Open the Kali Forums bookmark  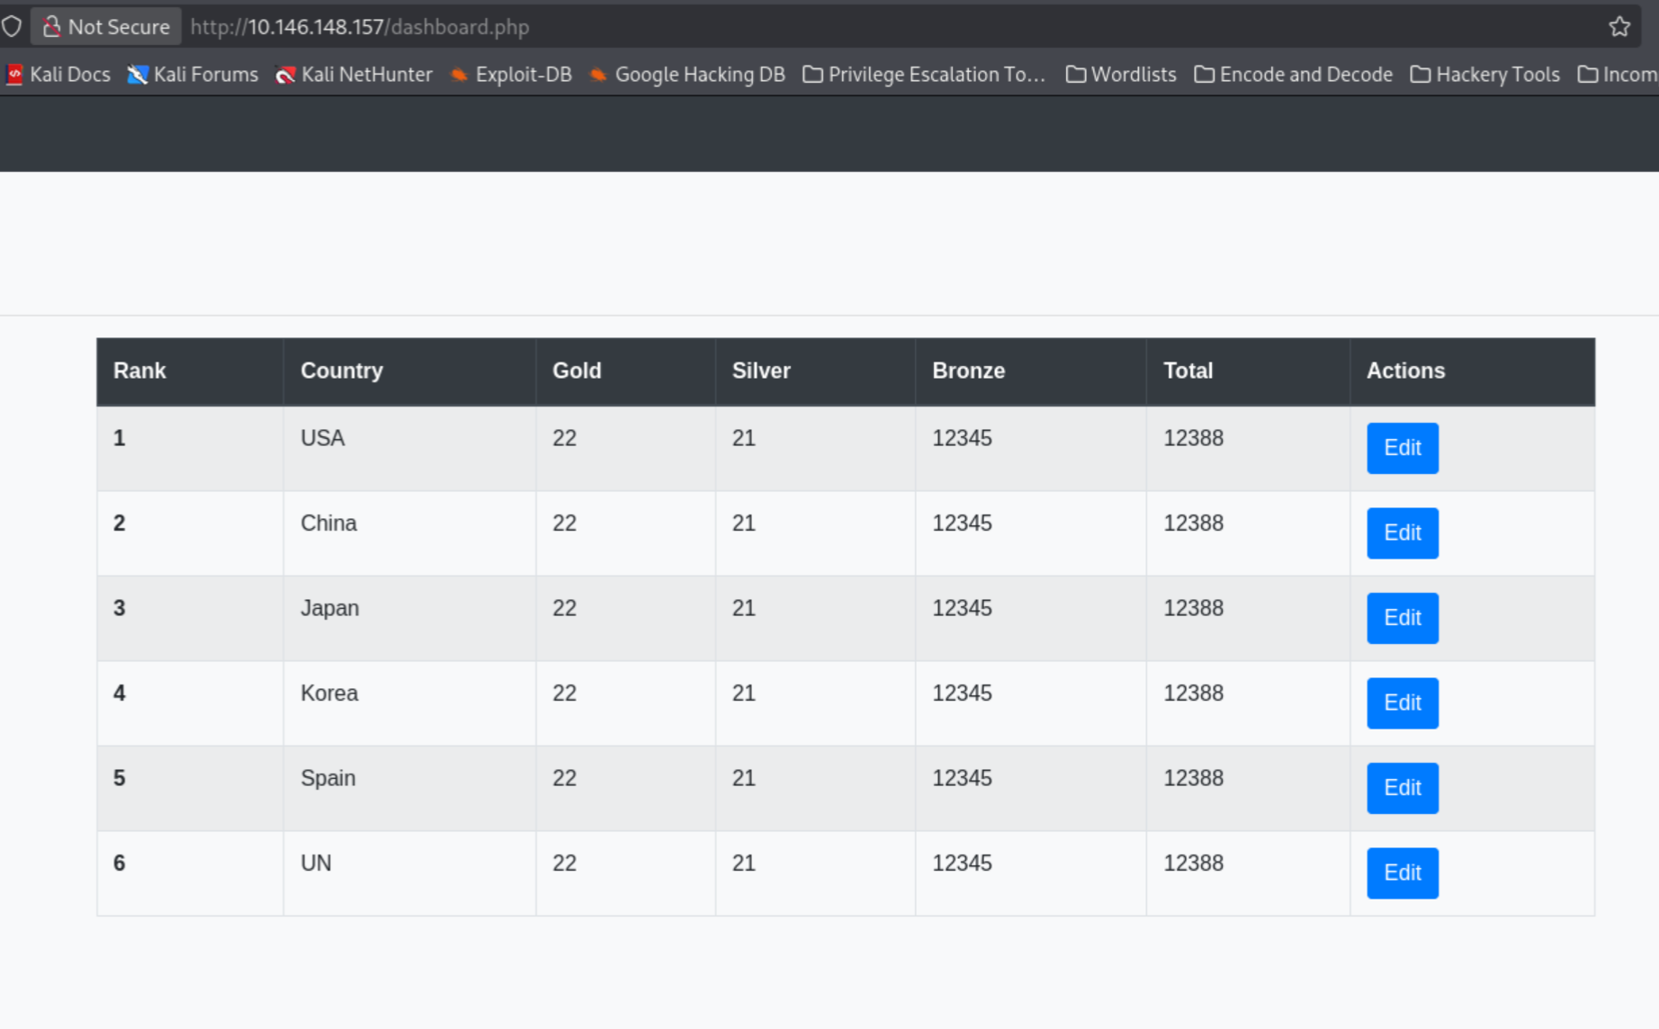click(x=193, y=75)
